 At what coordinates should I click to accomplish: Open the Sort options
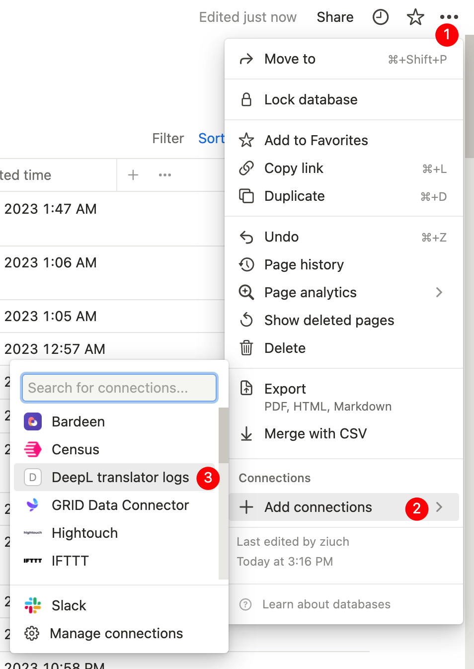[212, 138]
